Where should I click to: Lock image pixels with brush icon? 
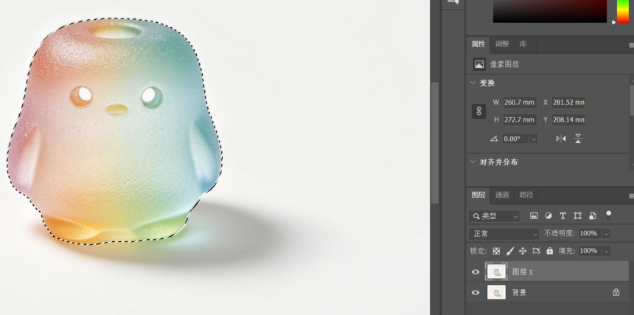tap(510, 251)
